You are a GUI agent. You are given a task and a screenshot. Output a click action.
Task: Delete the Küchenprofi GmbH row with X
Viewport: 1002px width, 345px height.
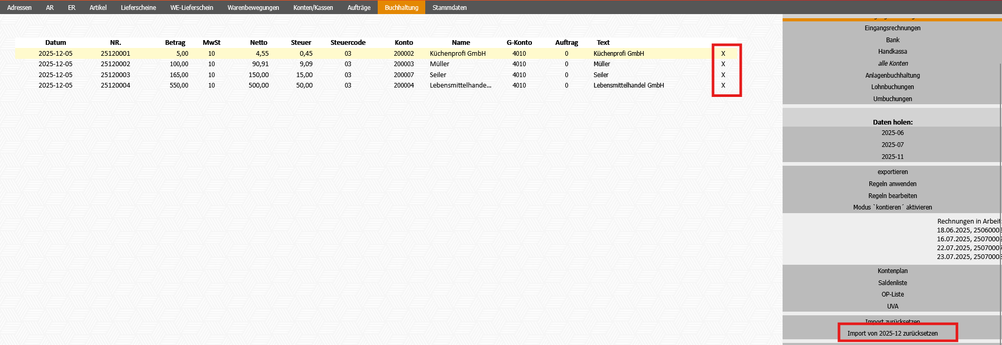(x=723, y=54)
